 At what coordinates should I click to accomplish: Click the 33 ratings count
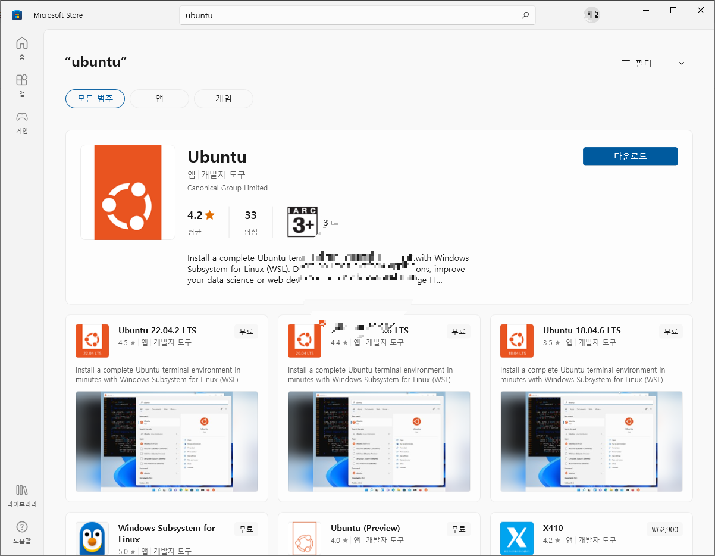[250, 215]
